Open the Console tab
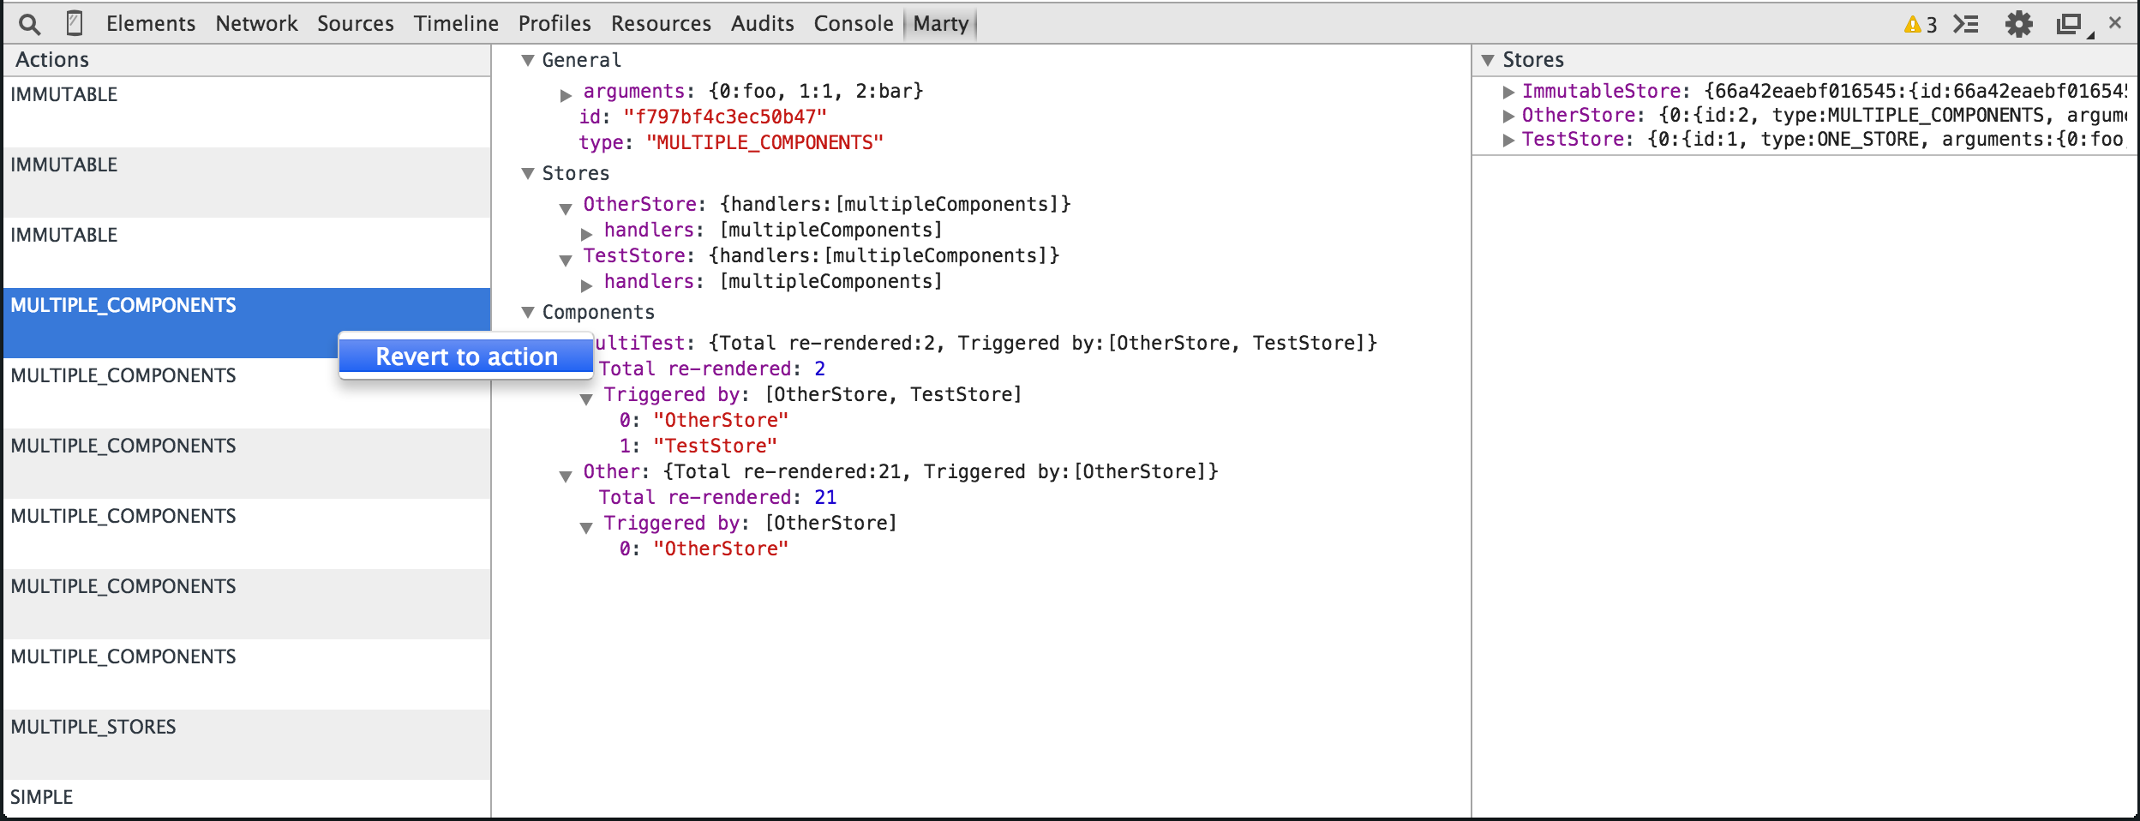Image resolution: width=2140 pixels, height=821 pixels. (853, 24)
